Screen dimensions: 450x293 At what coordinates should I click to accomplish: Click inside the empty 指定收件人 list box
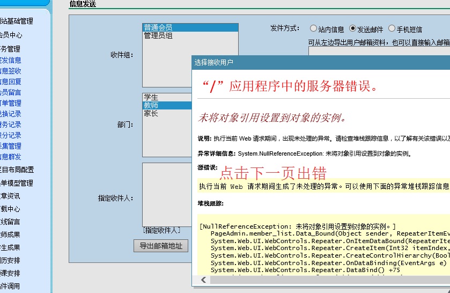pyautogui.click(x=166, y=194)
